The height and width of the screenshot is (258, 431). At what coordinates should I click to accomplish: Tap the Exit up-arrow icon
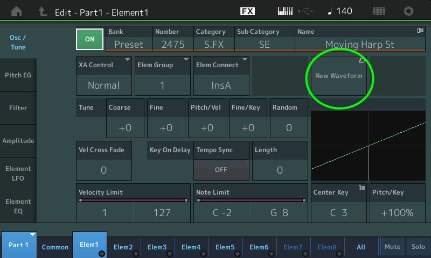click(43, 11)
